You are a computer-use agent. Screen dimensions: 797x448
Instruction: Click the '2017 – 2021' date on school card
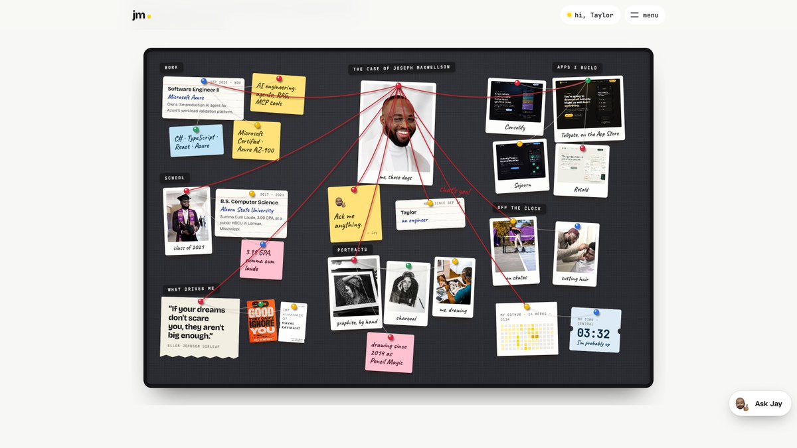coord(272,195)
